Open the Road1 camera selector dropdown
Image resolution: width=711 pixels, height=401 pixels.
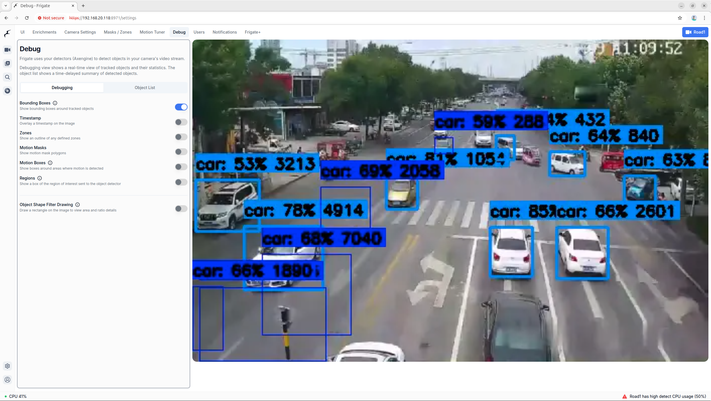[x=695, y=32]
